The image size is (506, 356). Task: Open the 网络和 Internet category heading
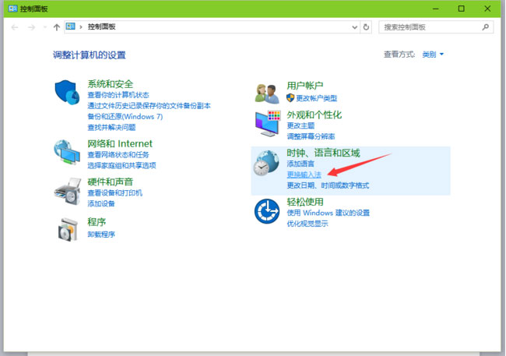120,144
